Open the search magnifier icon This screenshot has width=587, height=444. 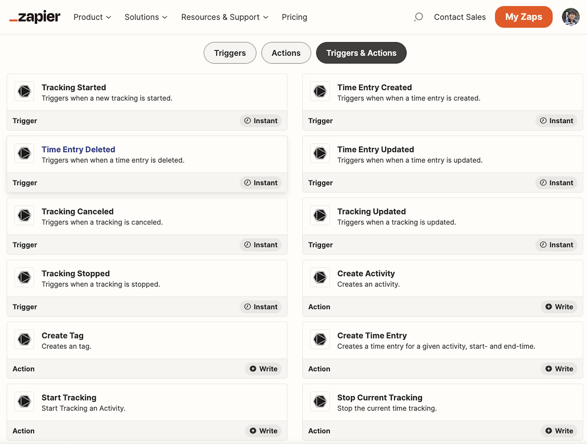[x=418, y=17]
